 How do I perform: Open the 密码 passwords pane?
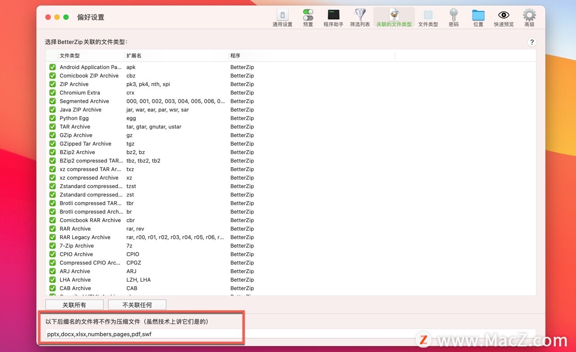click(x=454, y=18)
